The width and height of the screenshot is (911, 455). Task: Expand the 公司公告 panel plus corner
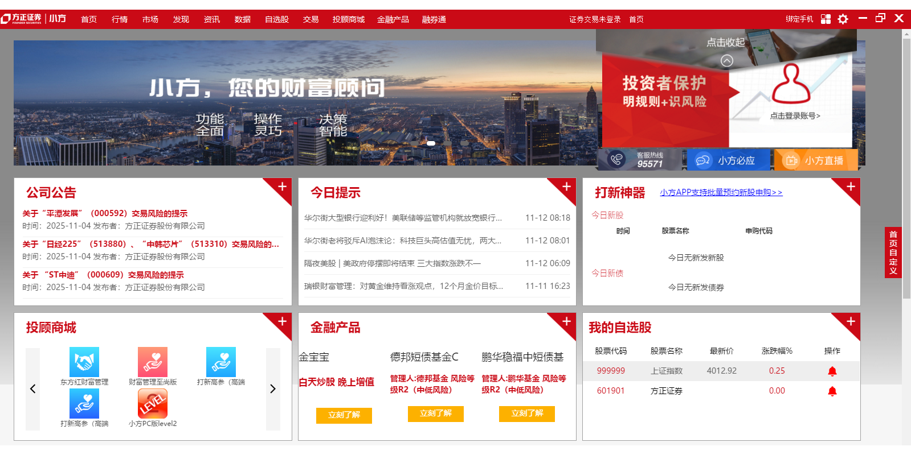tap(282, 187)
